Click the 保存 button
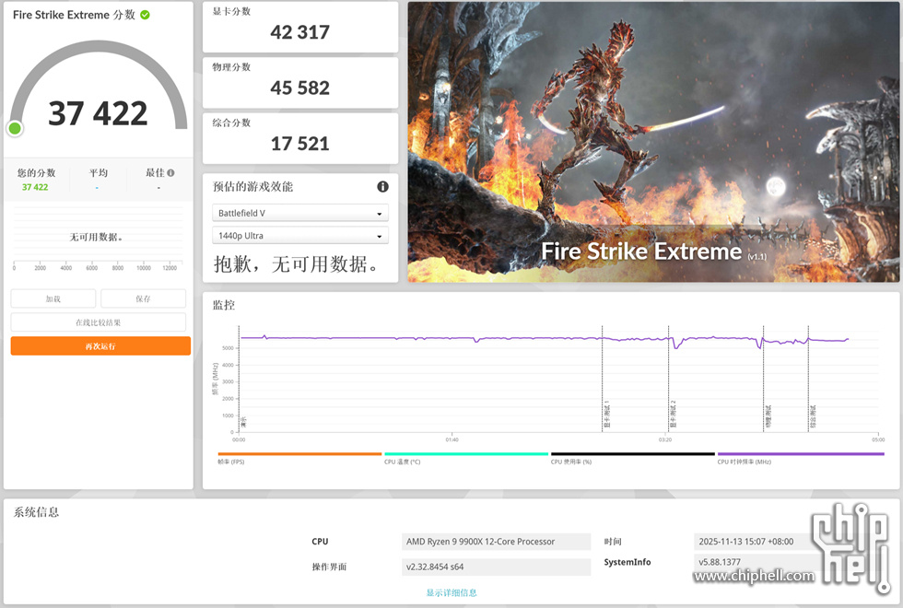 click(x=143, y=298)
